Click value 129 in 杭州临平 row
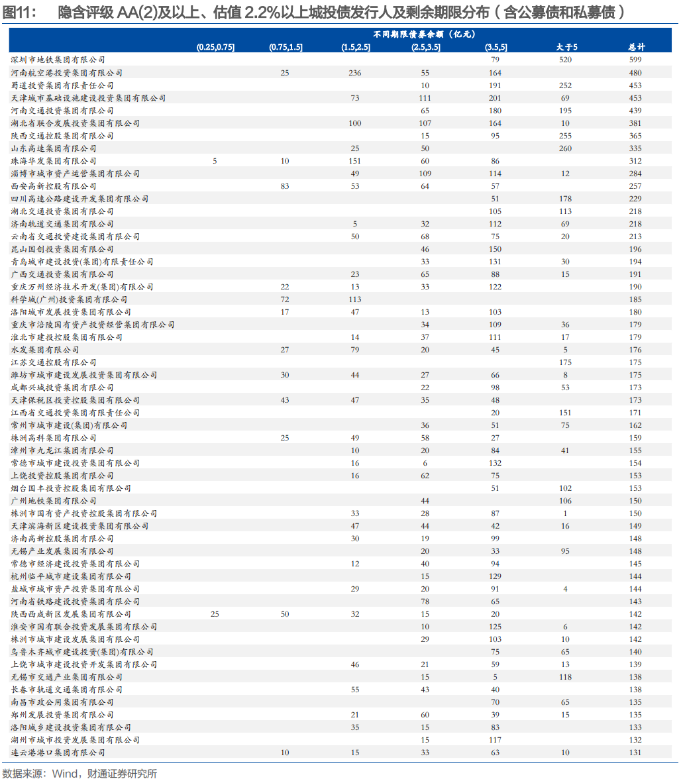The height and width of the screenshot is (783, 681). 496,576
